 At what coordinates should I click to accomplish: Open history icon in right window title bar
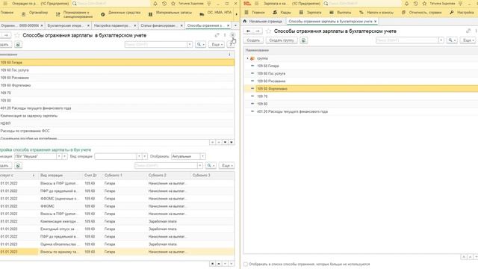(x=415, y=3)
